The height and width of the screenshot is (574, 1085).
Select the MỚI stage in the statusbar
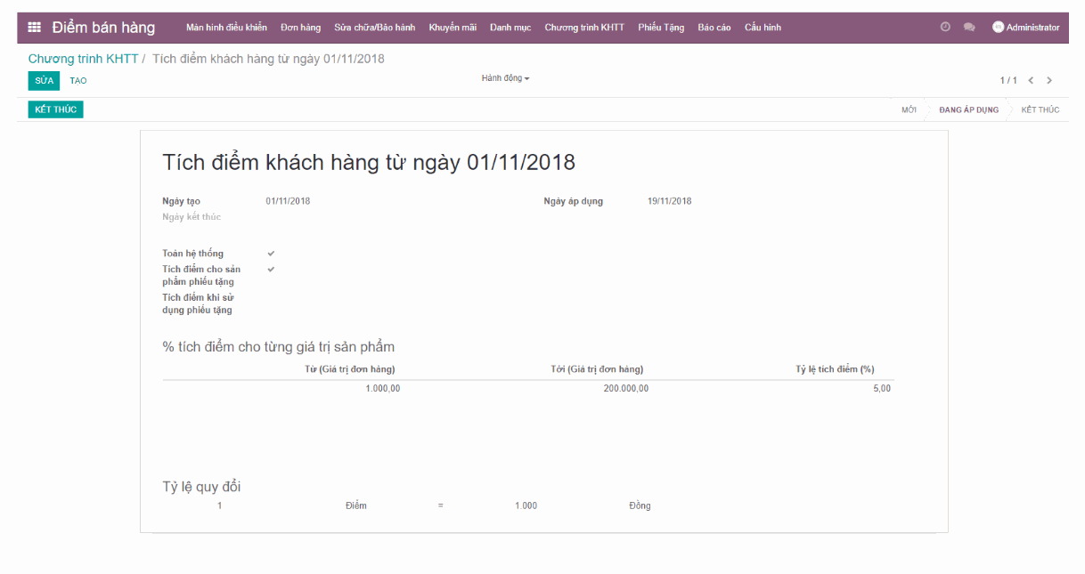[908, 109]
